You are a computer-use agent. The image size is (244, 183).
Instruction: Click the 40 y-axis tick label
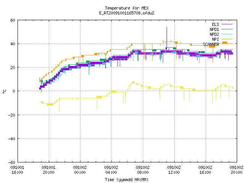point(13,44)
